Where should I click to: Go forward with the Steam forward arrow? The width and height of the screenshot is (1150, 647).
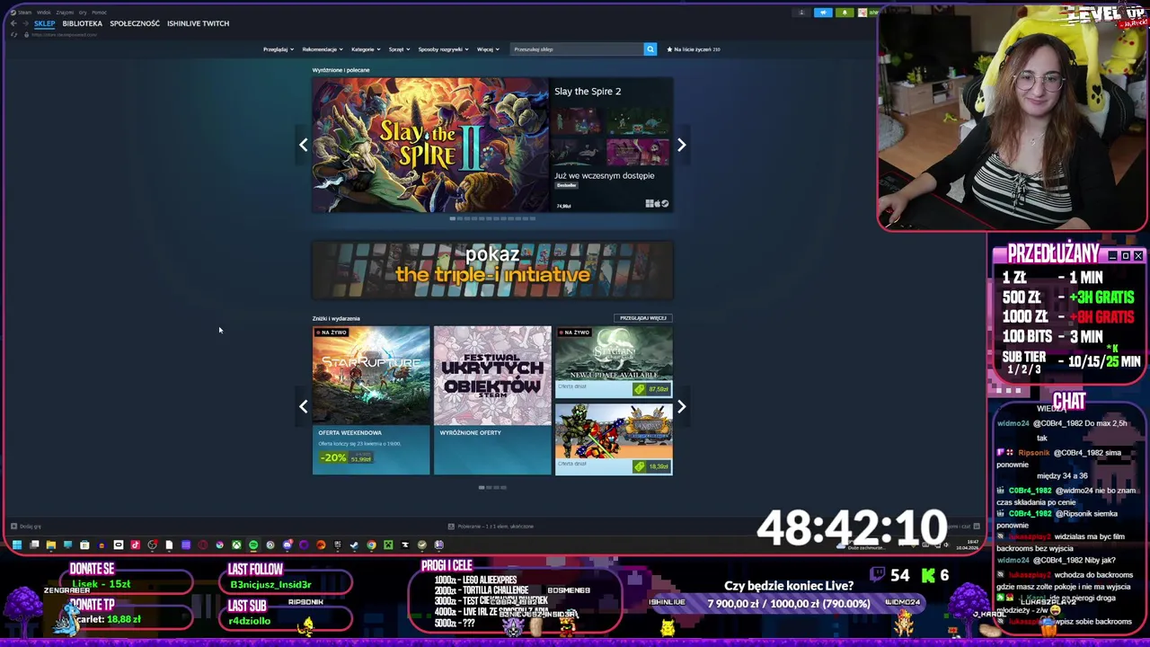pos(25,23)
